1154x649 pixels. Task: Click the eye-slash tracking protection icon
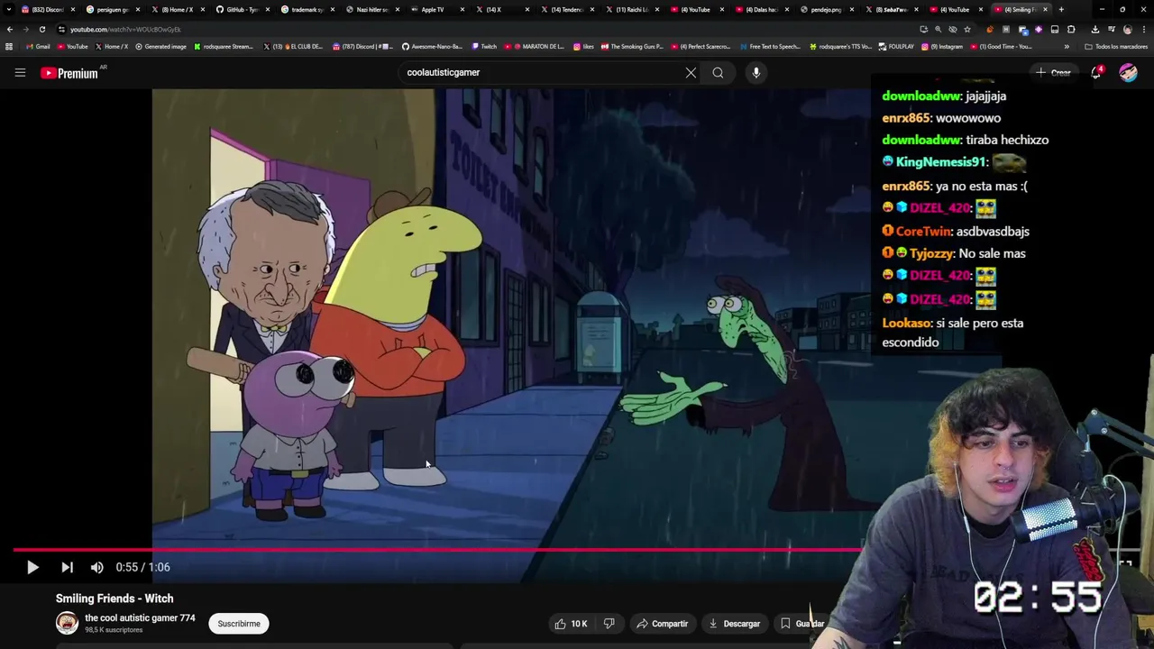pos(953,29)
